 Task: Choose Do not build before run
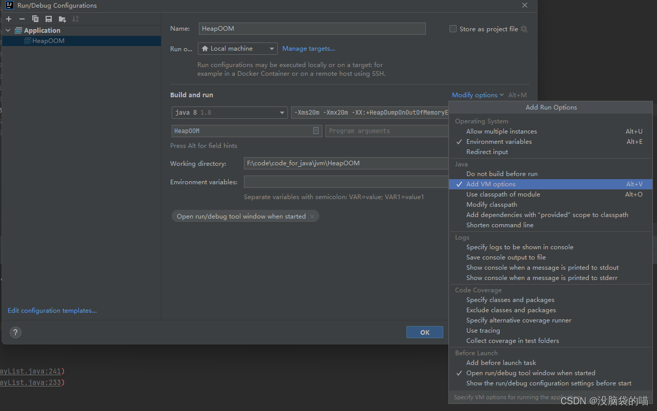[x=551, y=174]
